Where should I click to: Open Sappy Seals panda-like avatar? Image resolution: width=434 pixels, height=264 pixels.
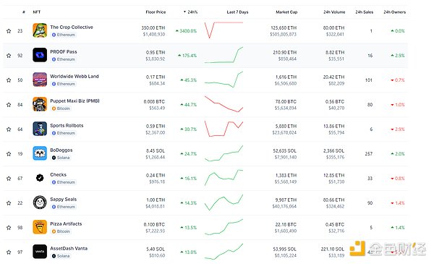click(x=40, y=203)
